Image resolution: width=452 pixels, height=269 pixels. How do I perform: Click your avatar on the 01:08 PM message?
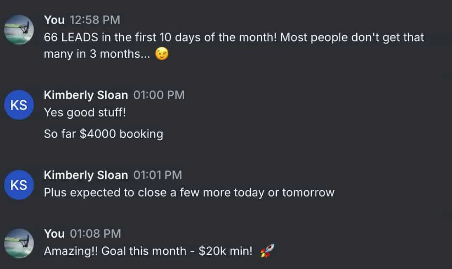(x=19, y=243)
